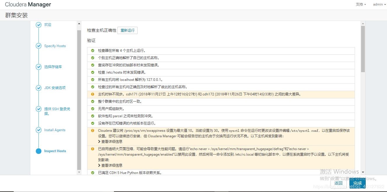
Task: Click the 完成 button
Action: tap(357, 183)
